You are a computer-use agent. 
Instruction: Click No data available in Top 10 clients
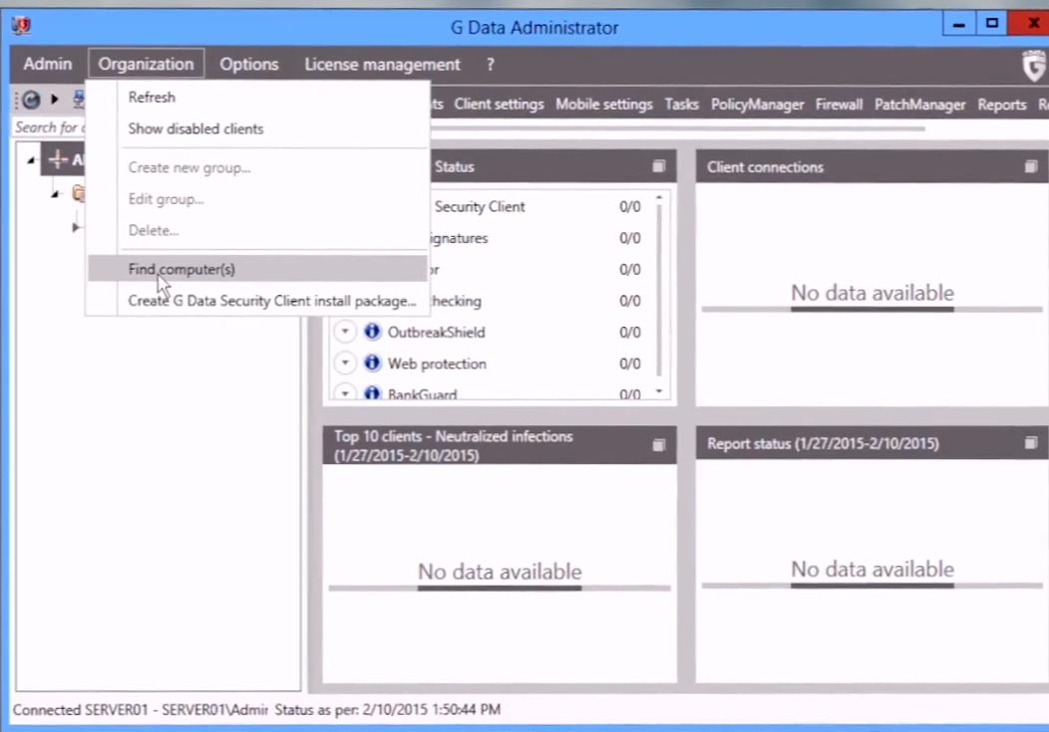pyautogui.click(x=500, y=571)
